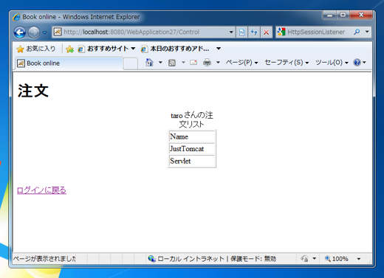This screenshot has height=278, width=384.
Task: Go back with the blue Back arrow
Action: point(20,32)
